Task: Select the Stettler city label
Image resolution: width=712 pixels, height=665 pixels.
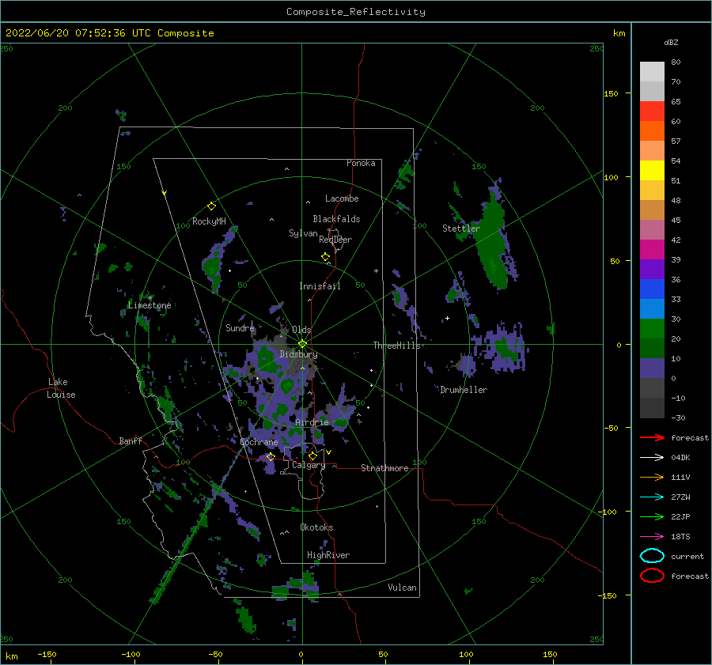Action: pos(461,229)
